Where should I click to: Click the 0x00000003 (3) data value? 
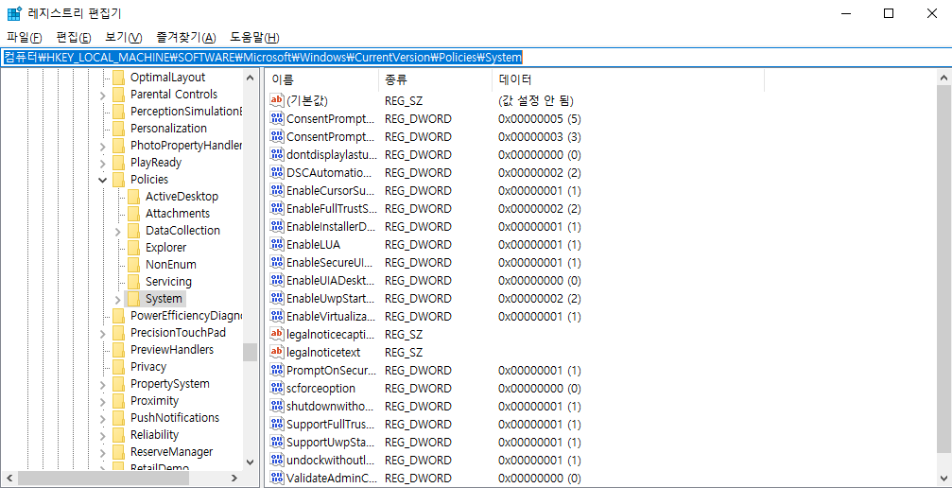[x=540, y=137]
